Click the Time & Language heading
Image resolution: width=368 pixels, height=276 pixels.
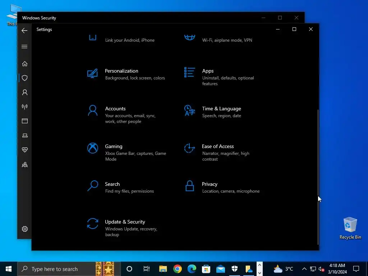221,109
